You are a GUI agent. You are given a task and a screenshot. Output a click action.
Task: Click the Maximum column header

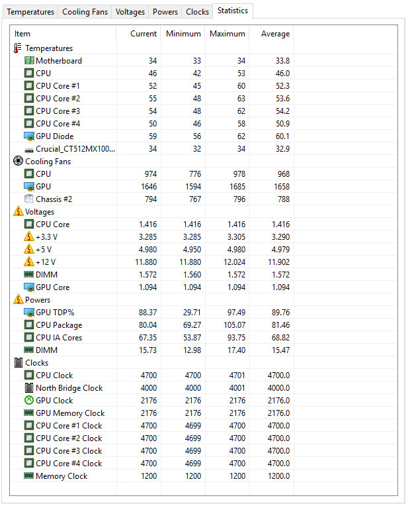[x=227, y=34]
